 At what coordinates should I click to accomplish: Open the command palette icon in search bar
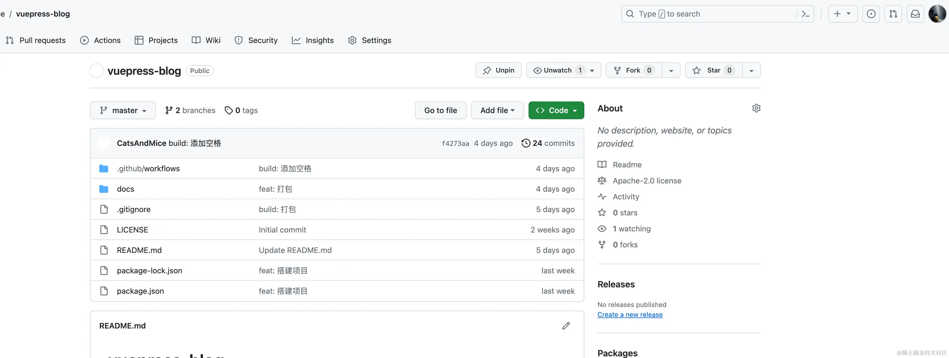805,14
